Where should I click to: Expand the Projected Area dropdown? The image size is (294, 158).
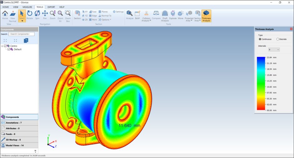point(191,20)
